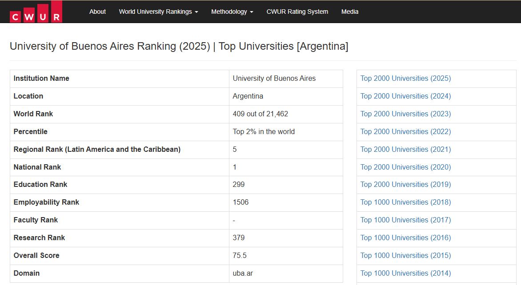The width and height of the screenshot is (521, 285).
Task: Go to the Media page
Action: (349, 12)
